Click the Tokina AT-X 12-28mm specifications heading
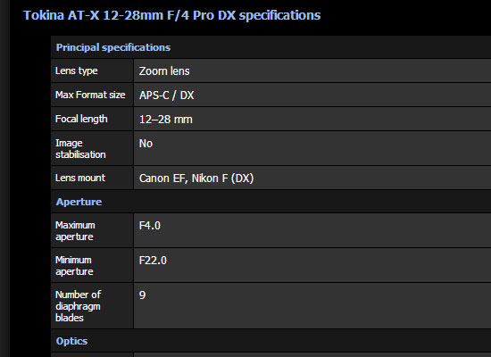This screenshot has width=491, height=357. (172, 15)
